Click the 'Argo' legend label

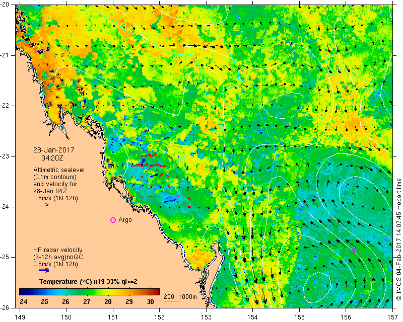pos(125,220)
